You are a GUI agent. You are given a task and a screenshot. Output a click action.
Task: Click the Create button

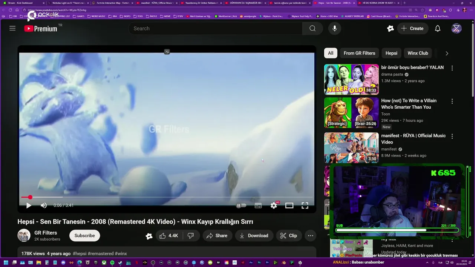(x=413, y=29)
